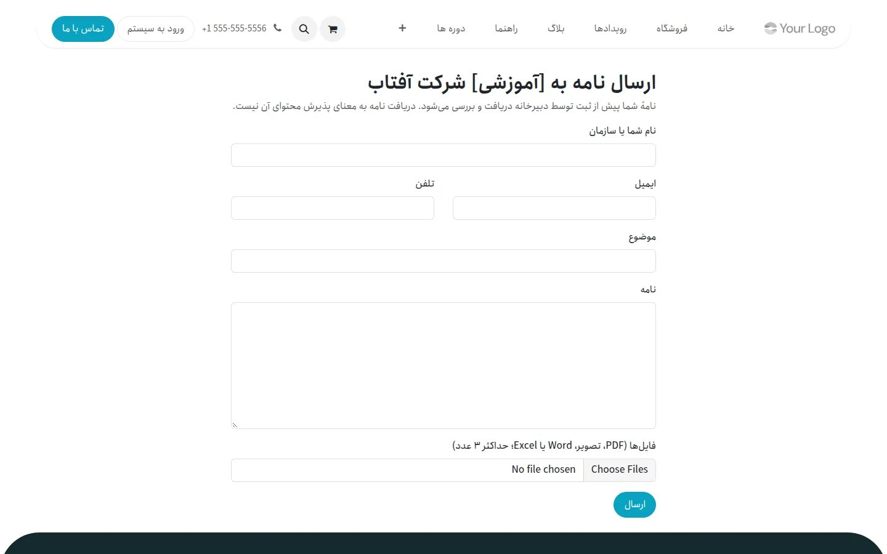Open the بلاگ menu item
This screenshot has width=887, height=554.
(x=556, y=28)
